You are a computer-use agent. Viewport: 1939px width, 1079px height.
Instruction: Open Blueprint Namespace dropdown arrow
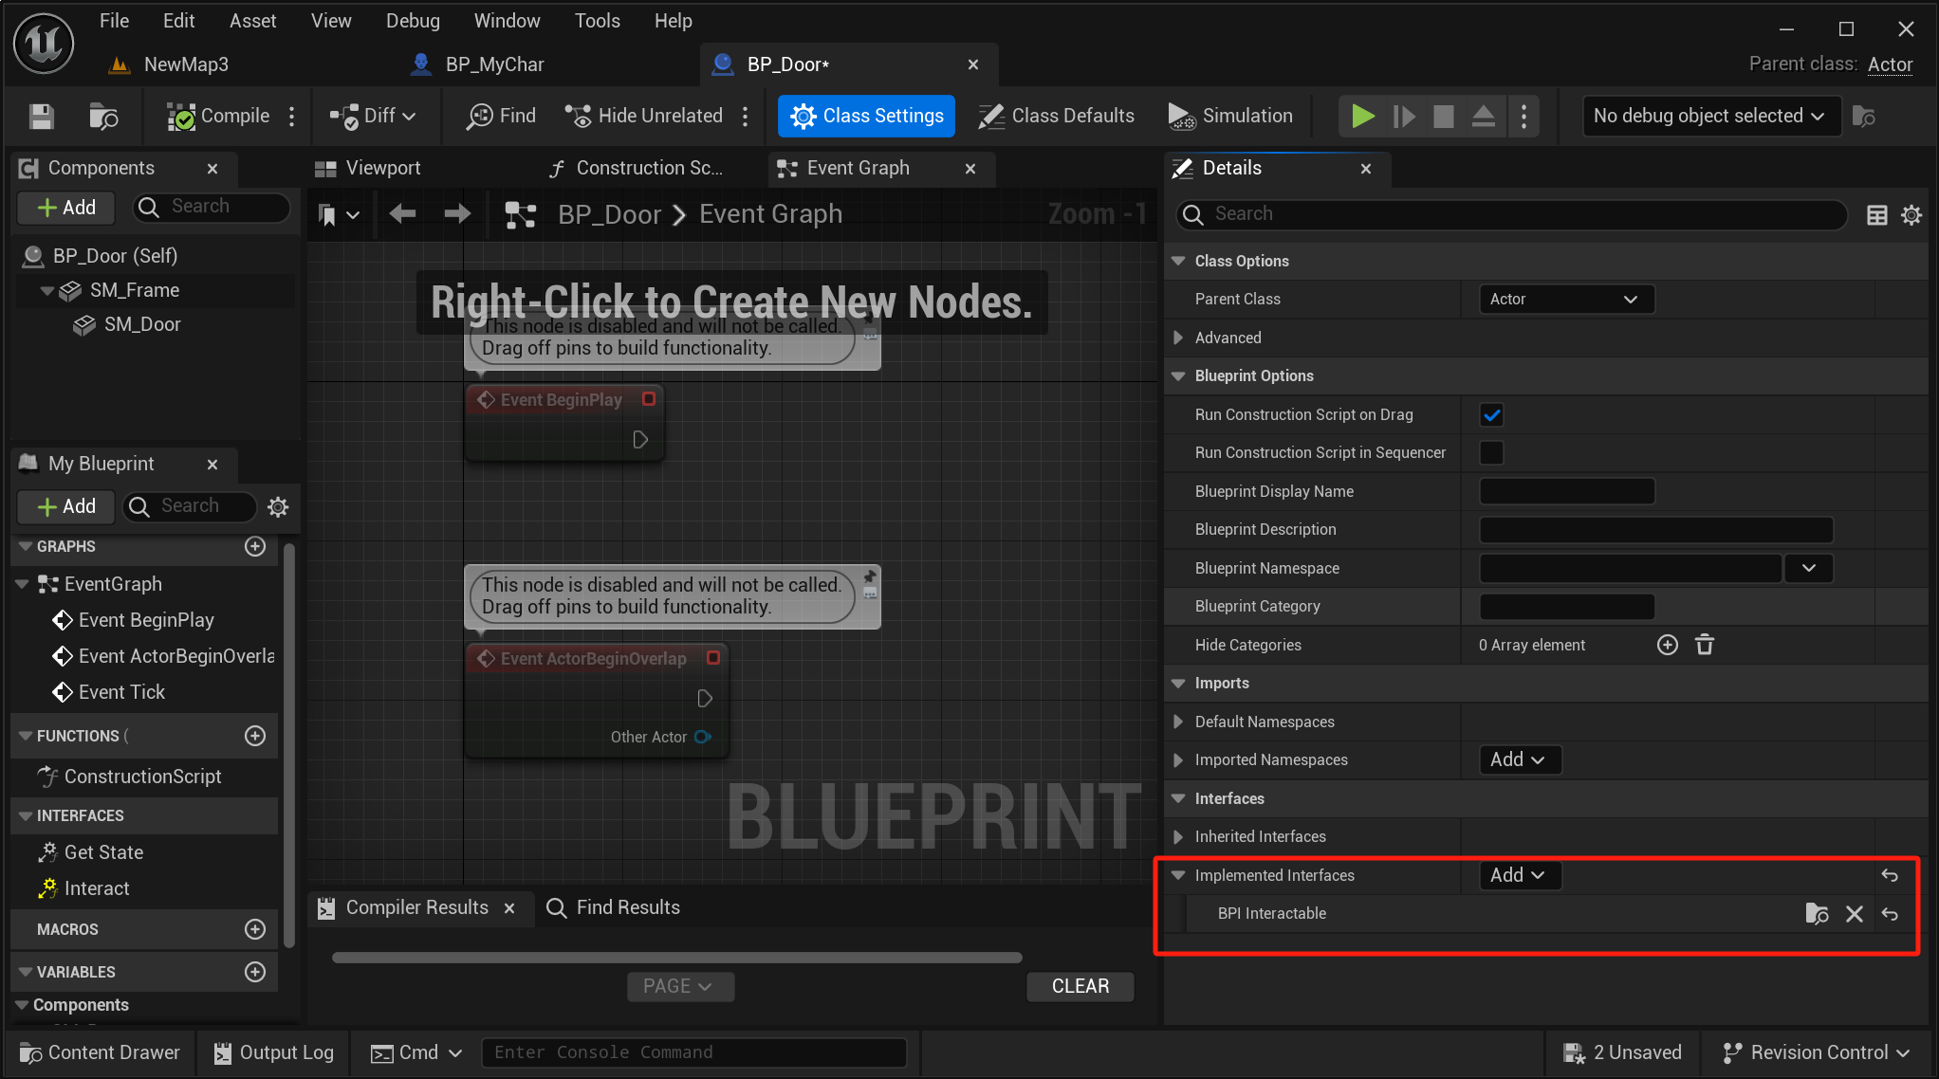click(x=1809, y=568)
